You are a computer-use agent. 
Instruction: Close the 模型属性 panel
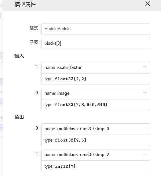147,4
